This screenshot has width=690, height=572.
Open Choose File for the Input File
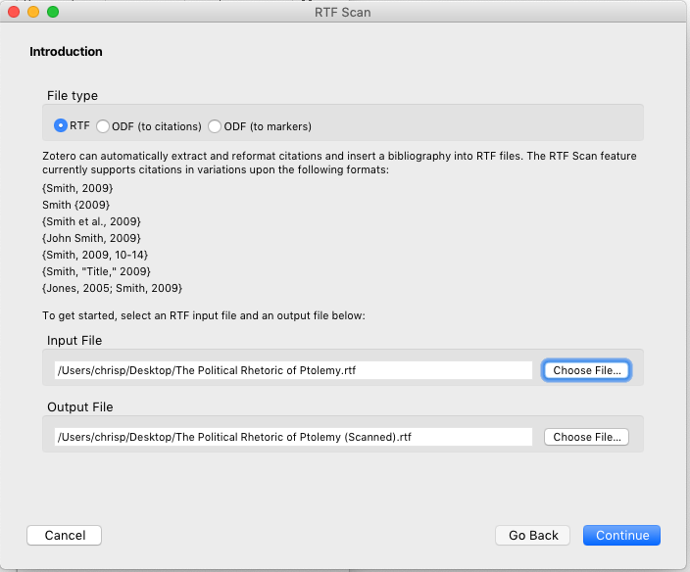586,370
